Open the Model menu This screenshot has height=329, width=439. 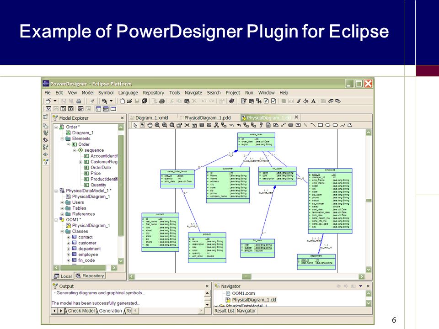(x=88, y=93)
